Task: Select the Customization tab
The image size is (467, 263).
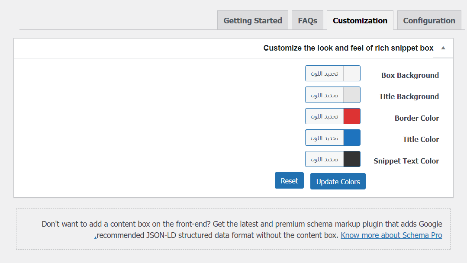Action: pos(360,20)
